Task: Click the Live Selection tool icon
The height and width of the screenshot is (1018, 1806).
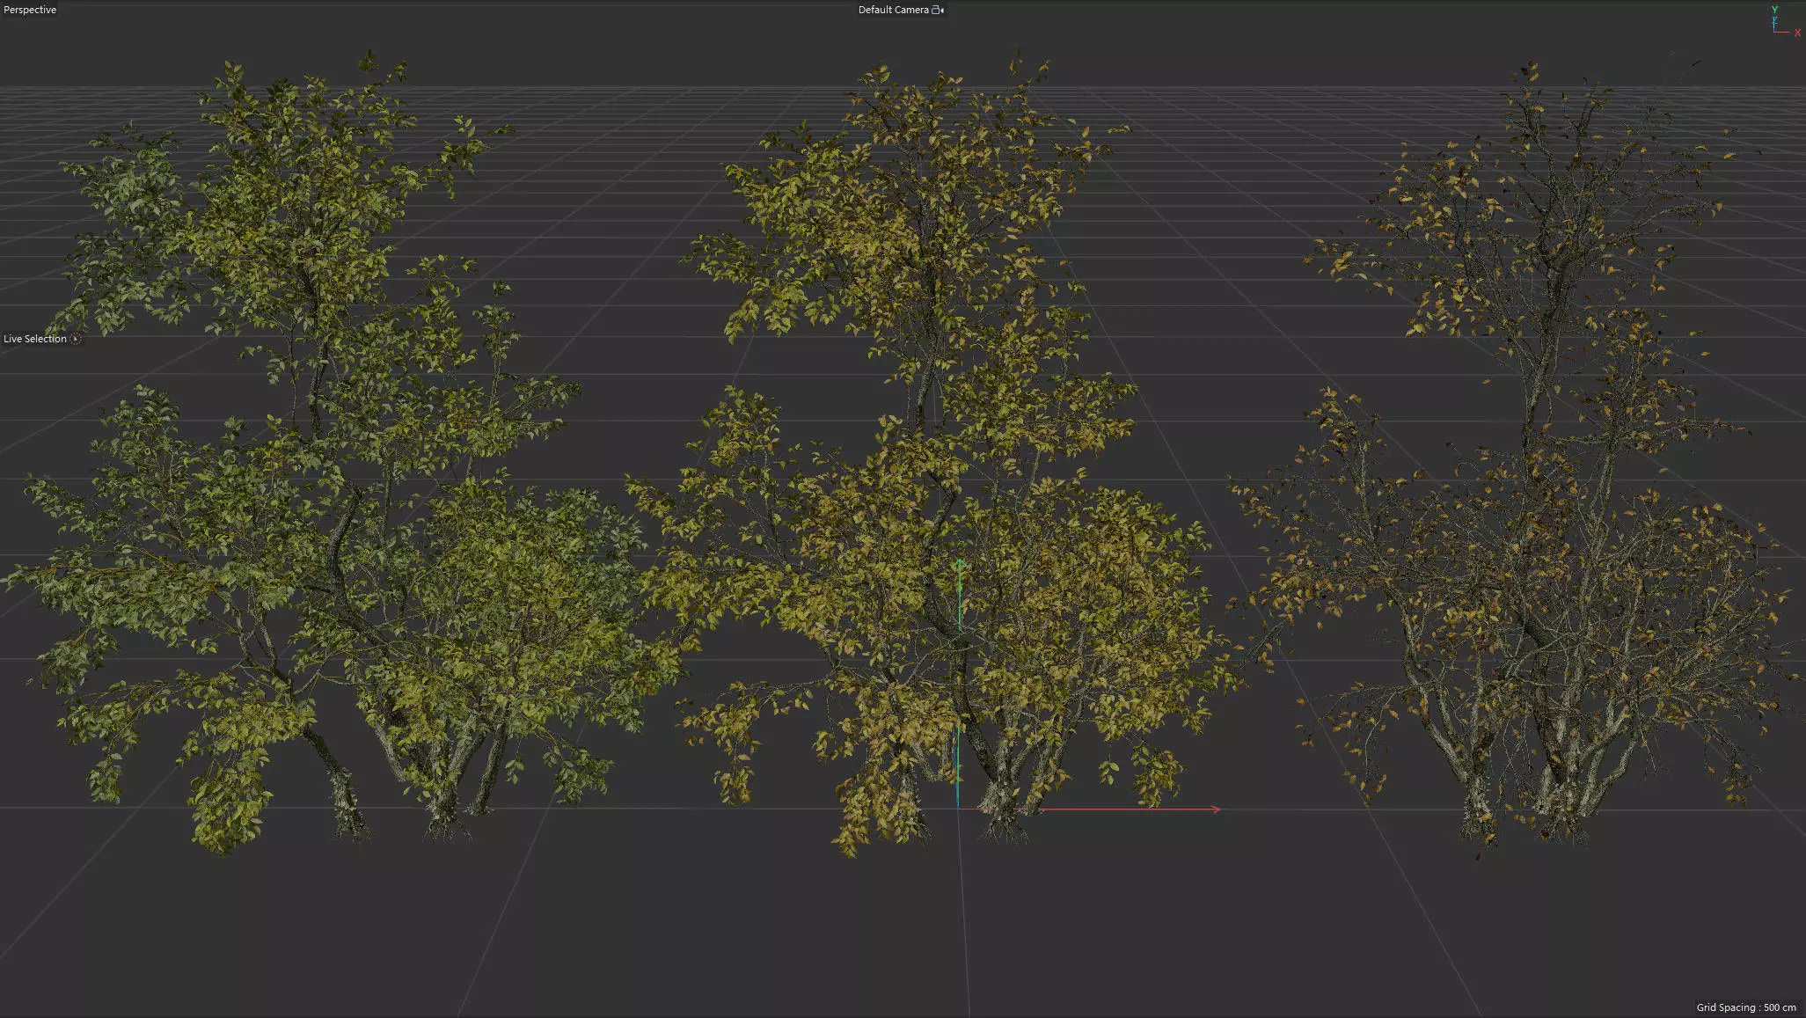Action: pos(76,339)
